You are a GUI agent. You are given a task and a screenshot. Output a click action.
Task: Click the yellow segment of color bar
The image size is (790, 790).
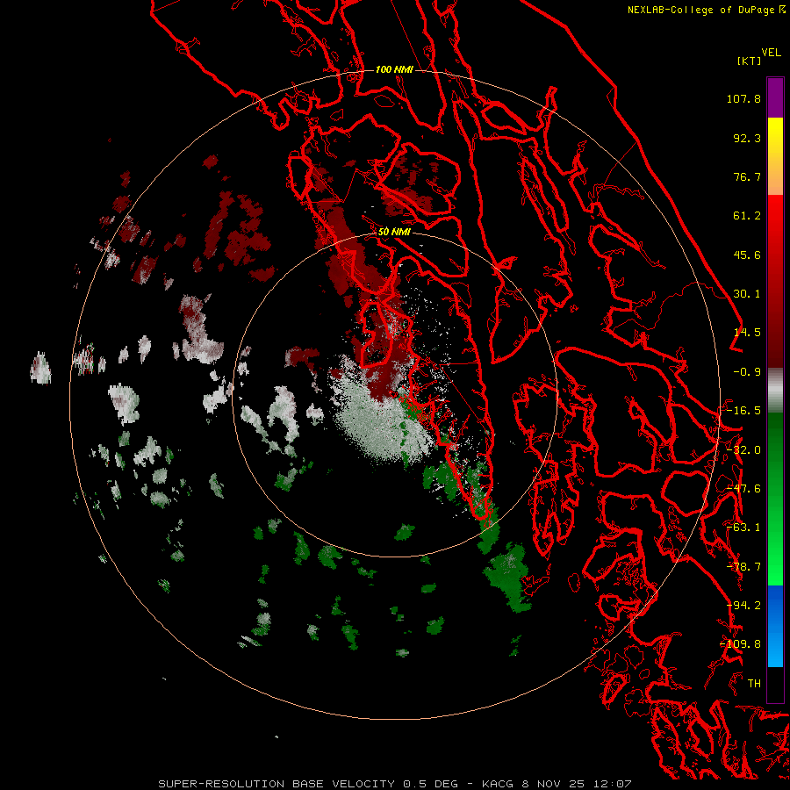pyautogui.click(x=775, y=136)
